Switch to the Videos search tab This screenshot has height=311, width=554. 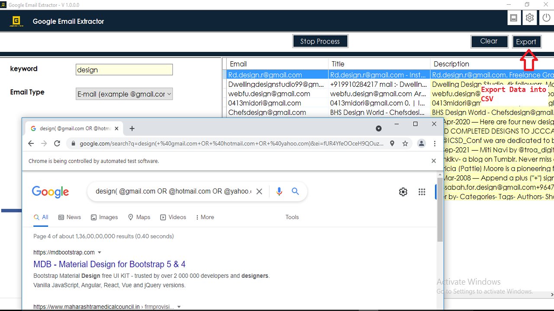point(173,217)
